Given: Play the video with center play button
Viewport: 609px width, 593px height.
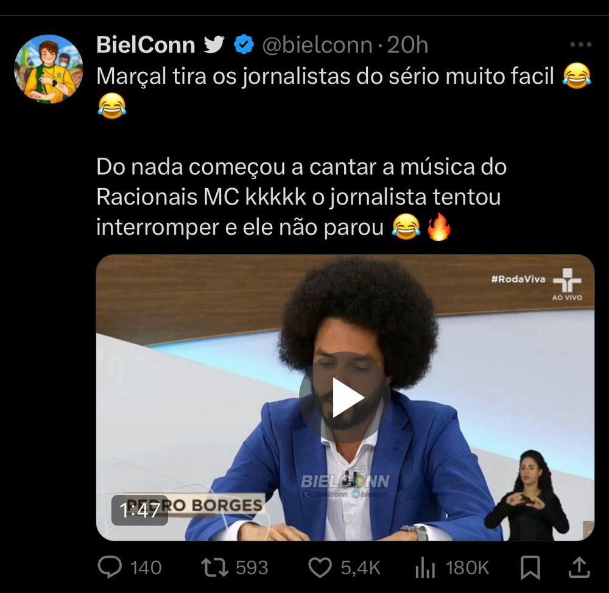Looking at the screenshot, I should click(345, 398).
